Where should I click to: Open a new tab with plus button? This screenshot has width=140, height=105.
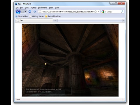pyautogui.click(x=55, y=20)
